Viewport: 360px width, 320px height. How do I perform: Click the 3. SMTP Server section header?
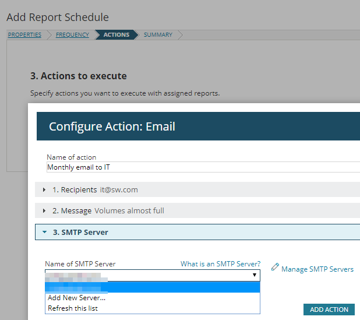point(197,232)
